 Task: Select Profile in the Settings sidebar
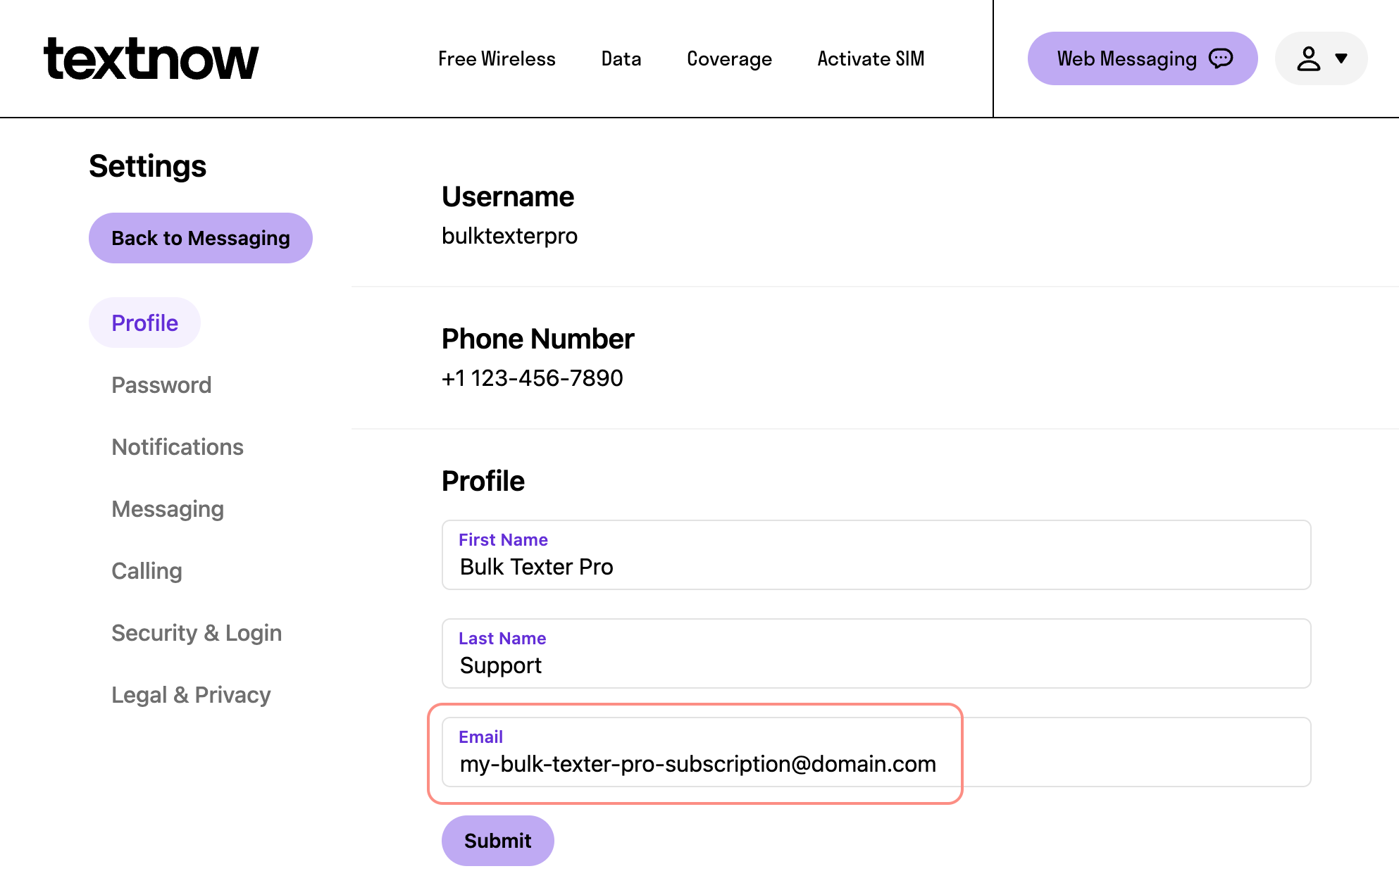point(144,322)
